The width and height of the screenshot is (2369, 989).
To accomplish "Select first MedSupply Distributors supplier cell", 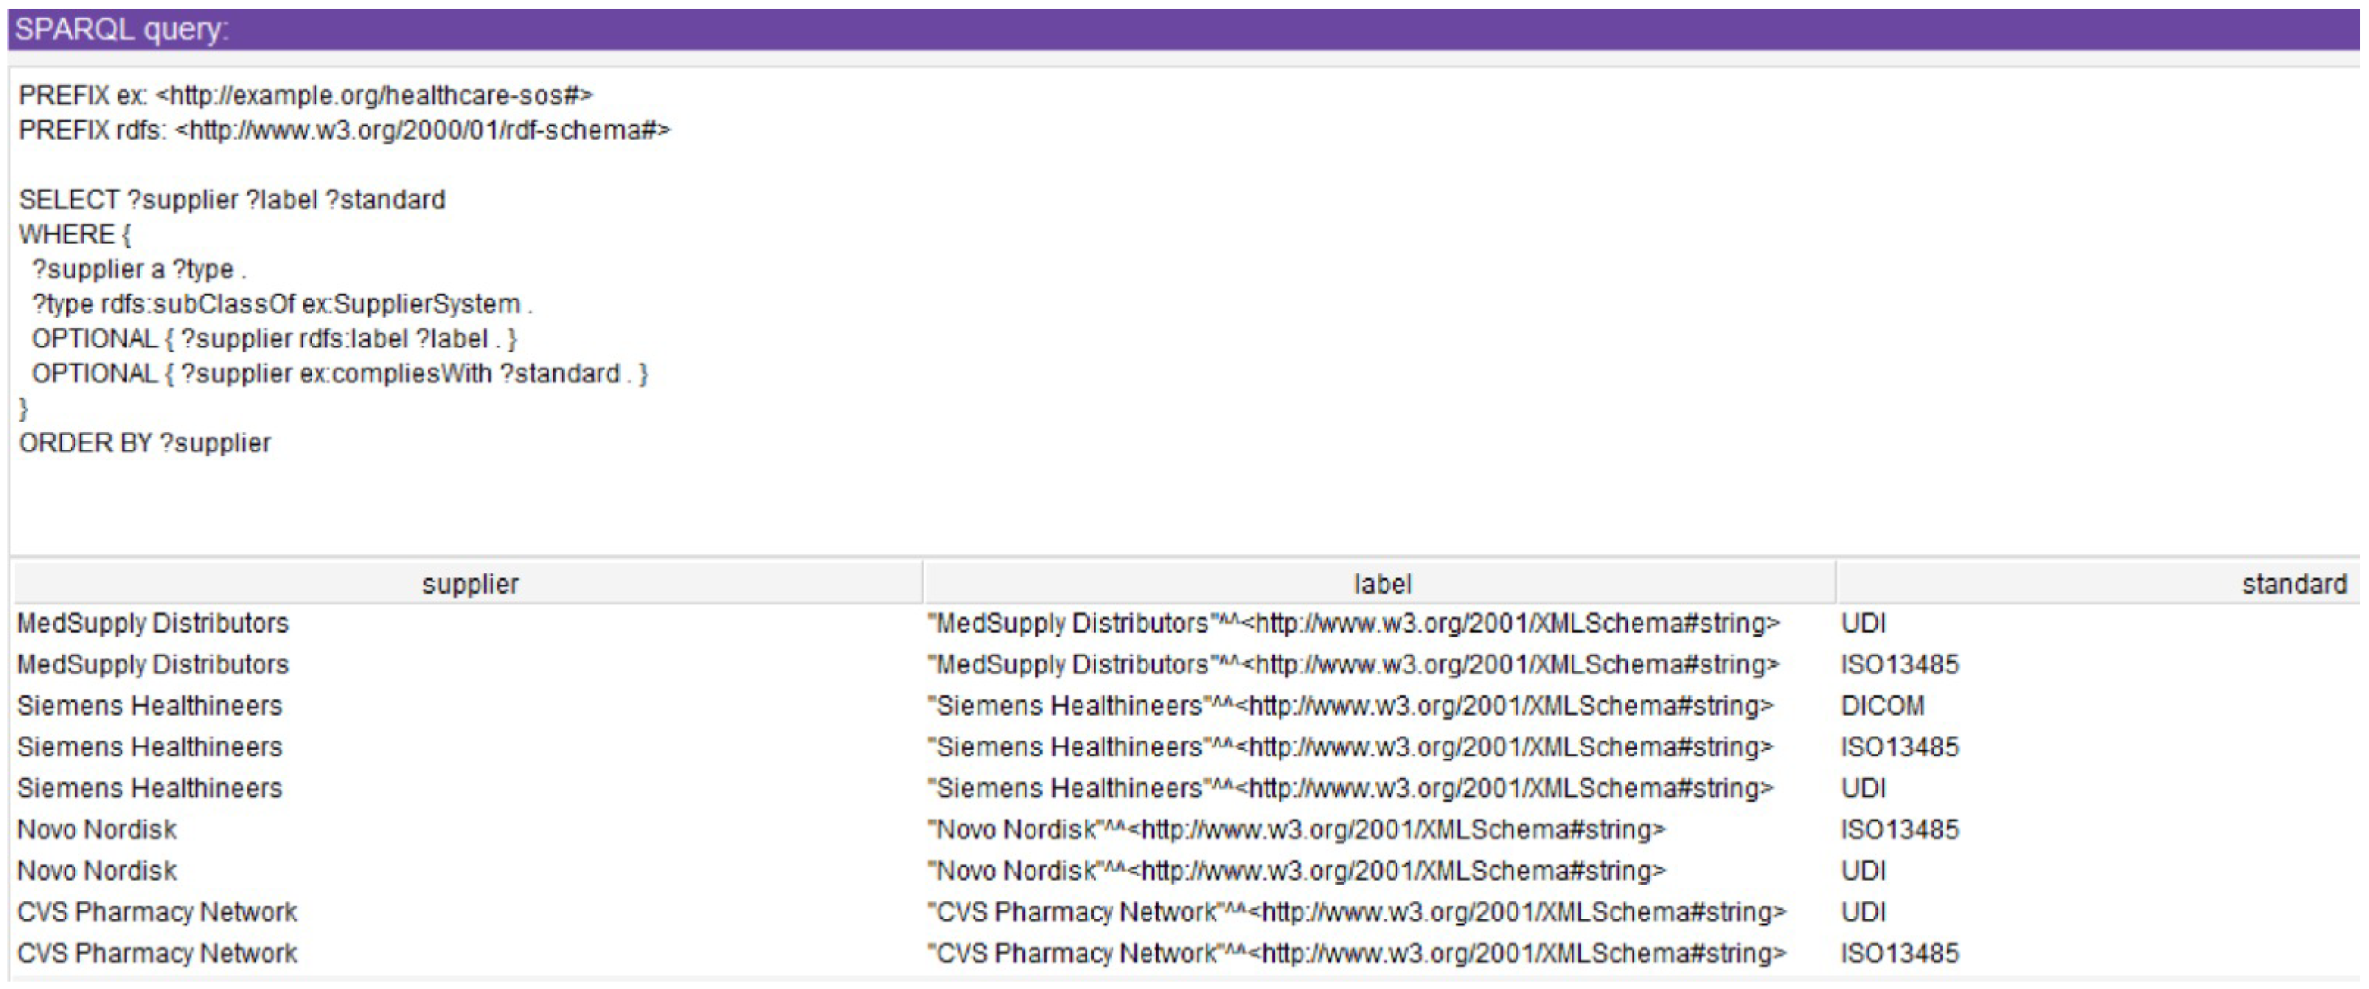I will pos(153,623).
